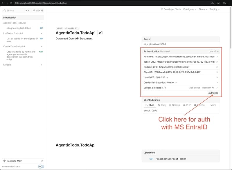The image size is (232, 170).
Task: Reload the page with refresh icon
Action: pyautogui.click(x=11, y=3)
